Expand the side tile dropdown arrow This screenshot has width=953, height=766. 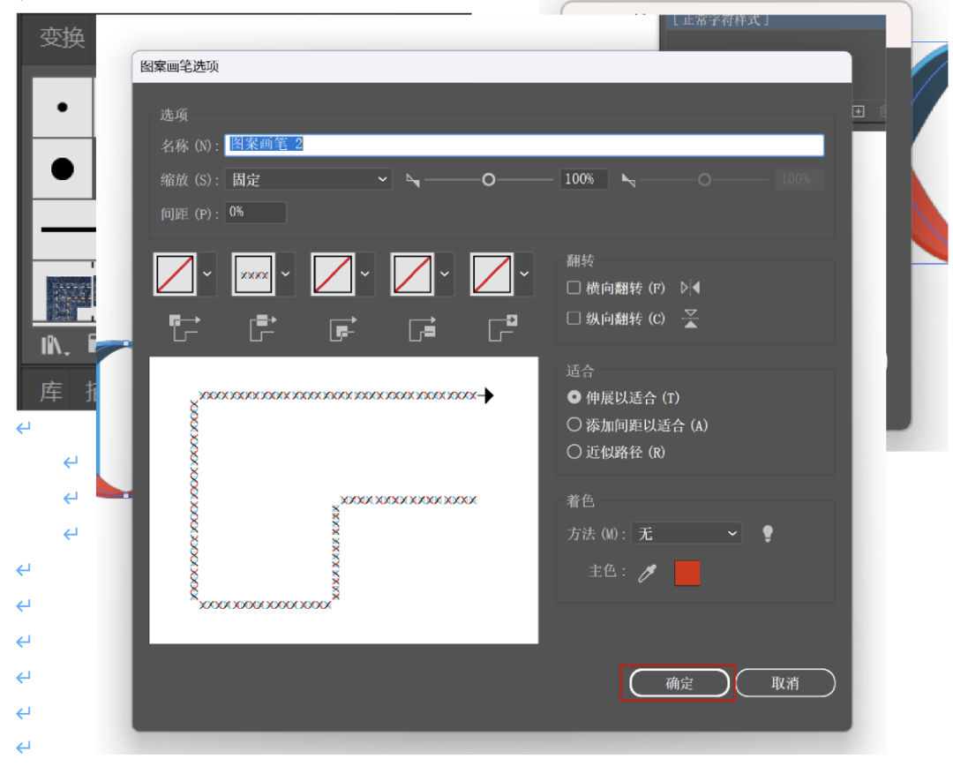pos(286,274)
